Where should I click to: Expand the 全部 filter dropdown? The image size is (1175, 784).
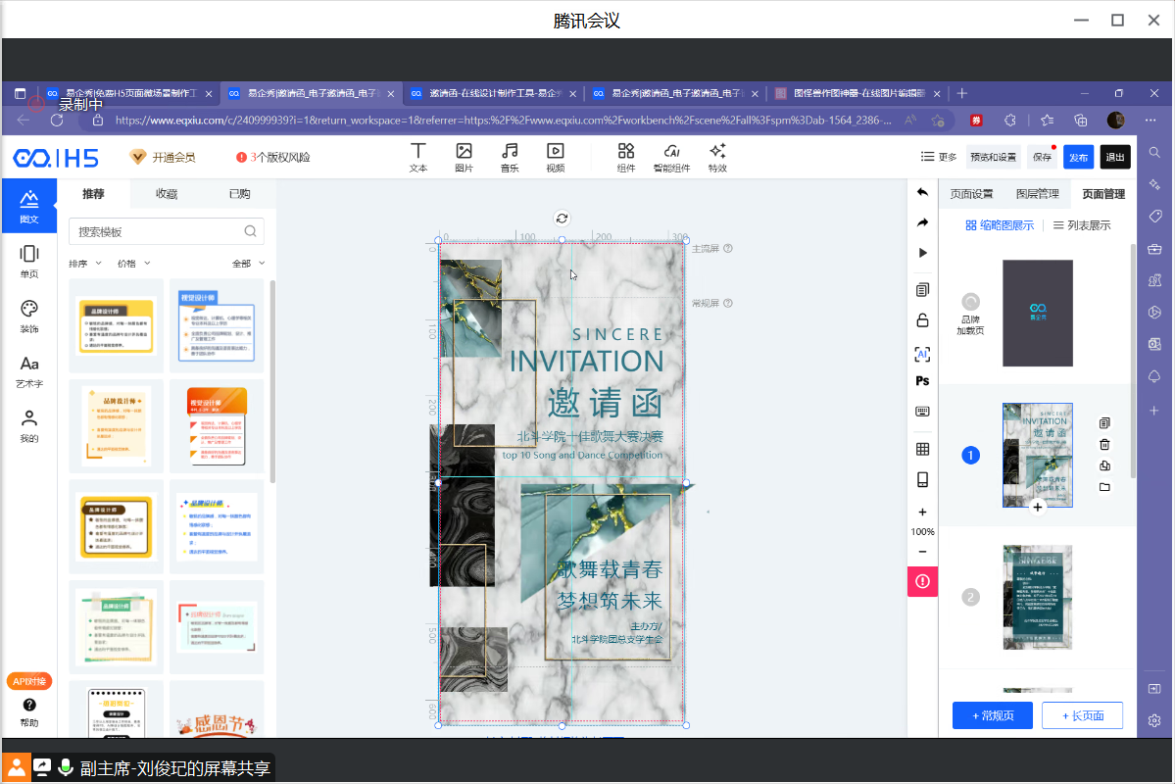249,264
